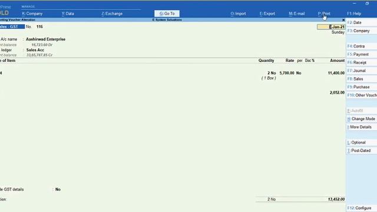Screen dimensions: 377x212
Task: Click the voucher date field
Action: tap(331, 27)
